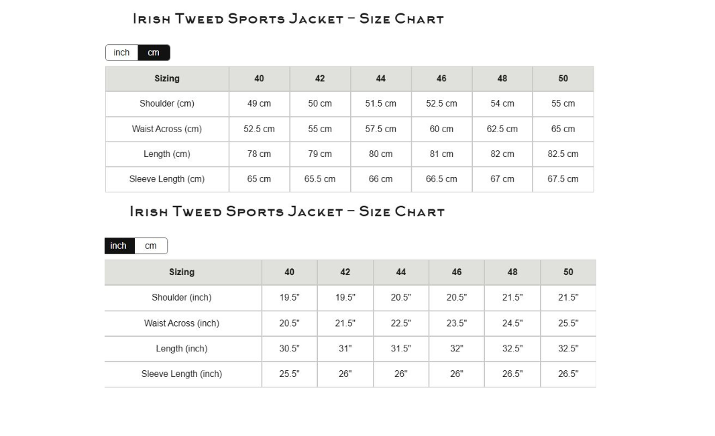Click the 51.5 cm shoulder measurement
The image size is (715, 436).
pyautogui.click(x=380, y=104)
